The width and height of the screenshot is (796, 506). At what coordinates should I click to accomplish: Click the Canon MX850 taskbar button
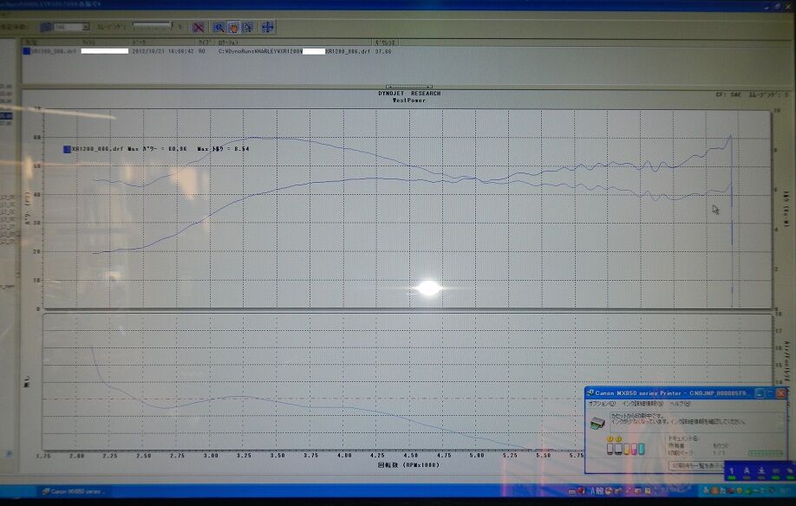coord(73,491)
